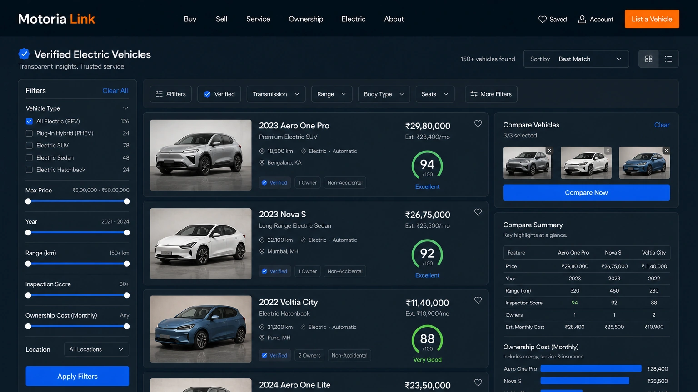Favorite the 2022 Voltia City listing

click(478, 300)
